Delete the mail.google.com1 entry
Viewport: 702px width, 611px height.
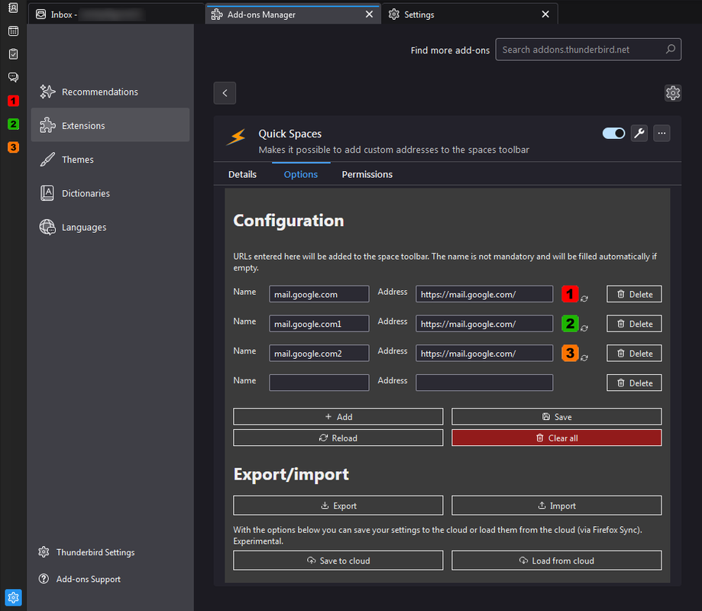634,324
